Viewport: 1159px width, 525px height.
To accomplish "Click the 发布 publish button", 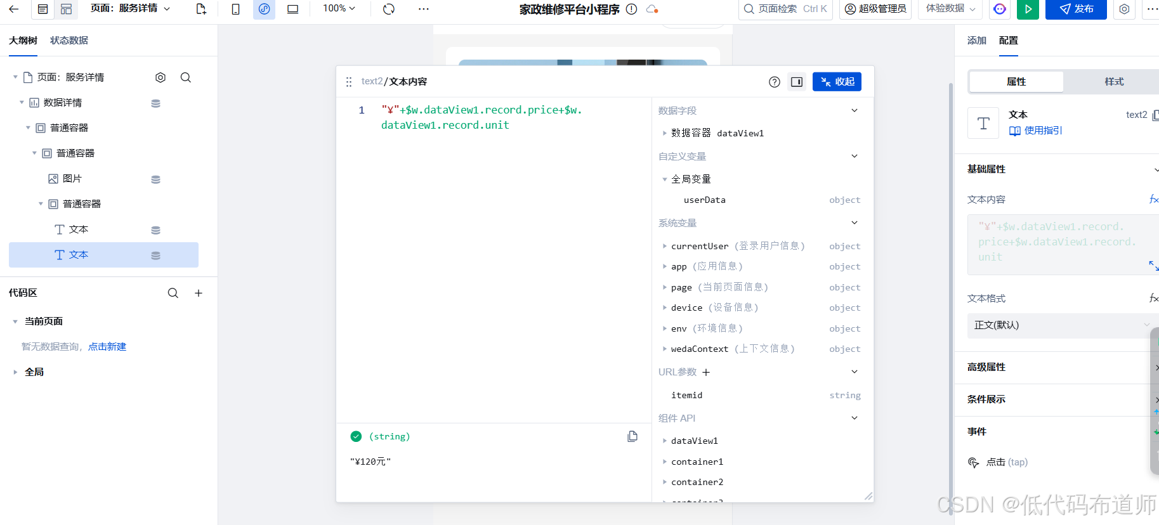I will coord(1076,9).
